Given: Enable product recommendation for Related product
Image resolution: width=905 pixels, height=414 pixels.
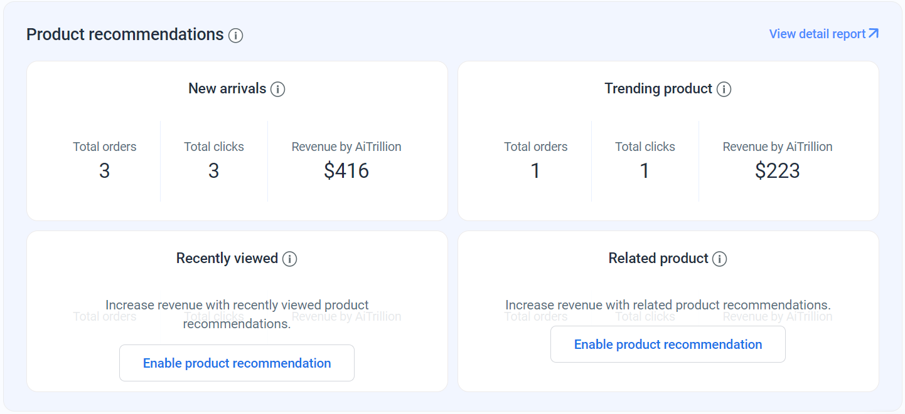Looking at the screenshot, I should [x=668, y=344].
